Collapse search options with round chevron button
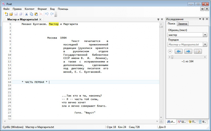 pos(170,51)
